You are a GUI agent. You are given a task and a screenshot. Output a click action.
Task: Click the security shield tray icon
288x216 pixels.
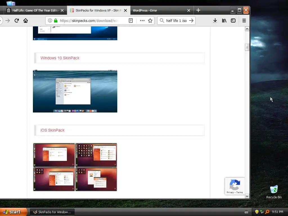(x=257, y=212)
